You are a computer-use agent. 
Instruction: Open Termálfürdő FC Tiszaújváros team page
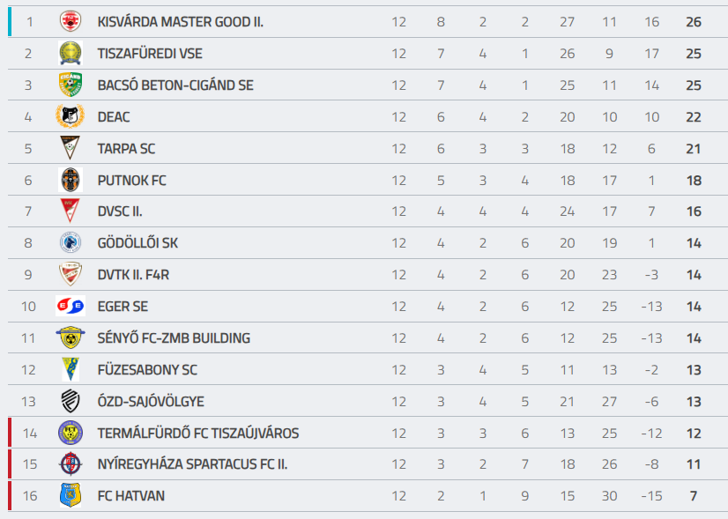[x=198, y=434]
